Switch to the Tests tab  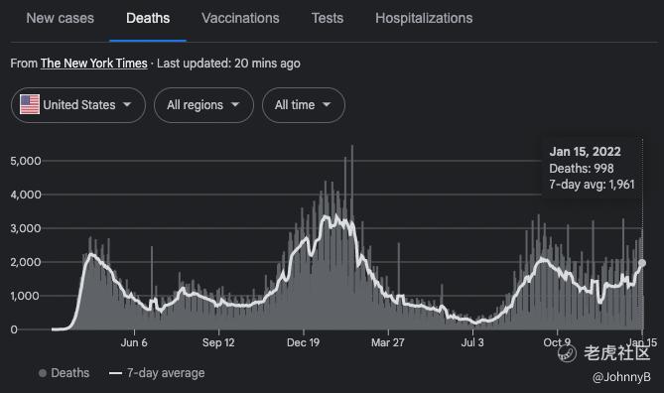pos(328,18)
